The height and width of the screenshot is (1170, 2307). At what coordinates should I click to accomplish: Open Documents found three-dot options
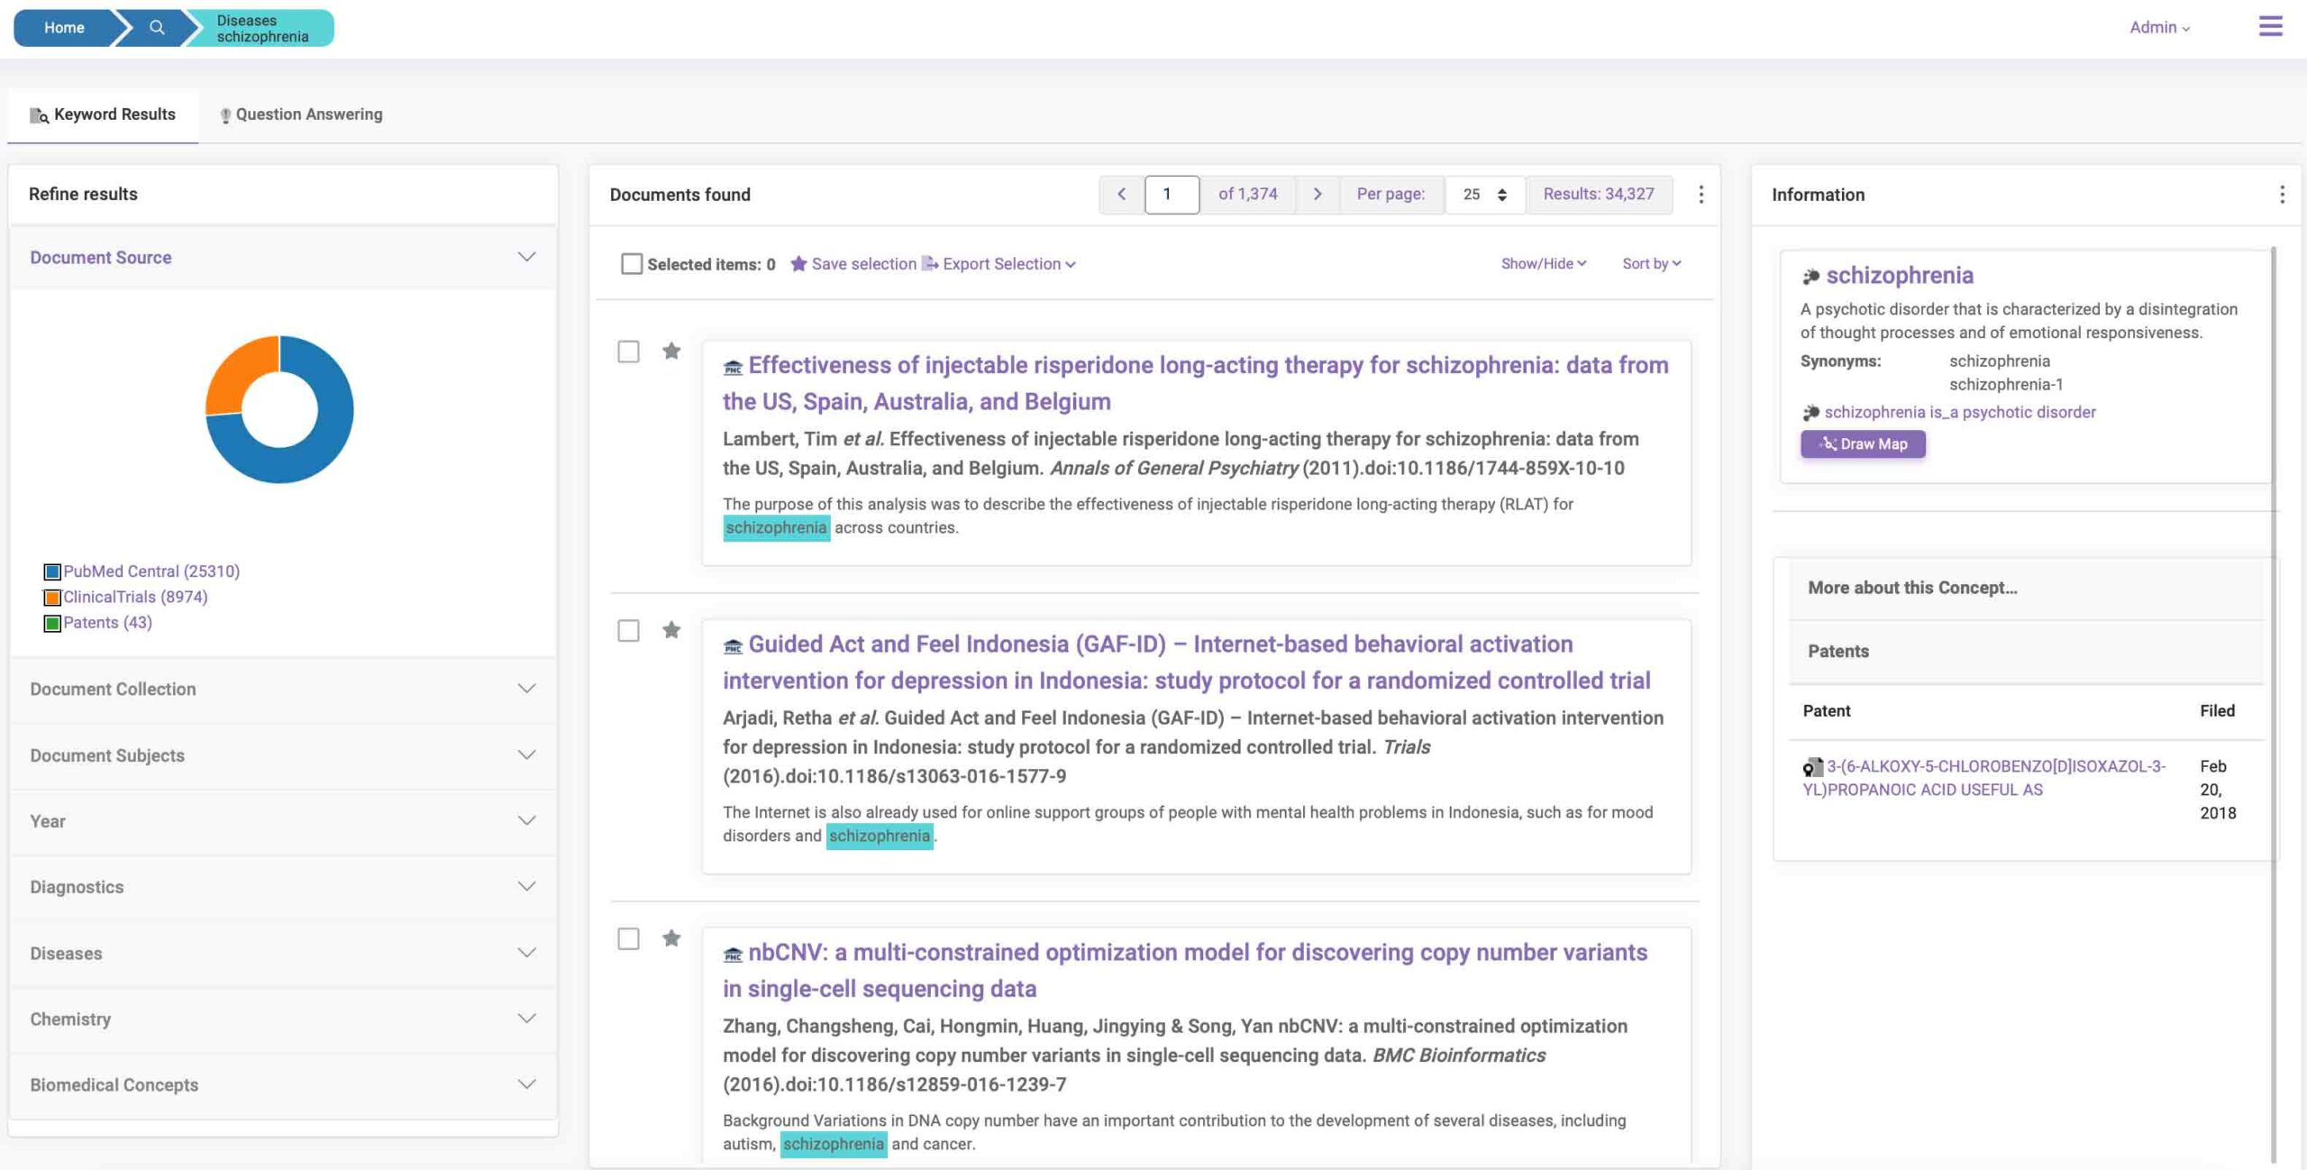1701,194
